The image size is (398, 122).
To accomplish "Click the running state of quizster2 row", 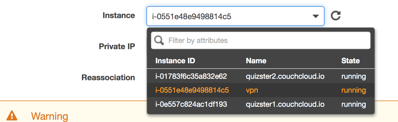I will [354, 76].
